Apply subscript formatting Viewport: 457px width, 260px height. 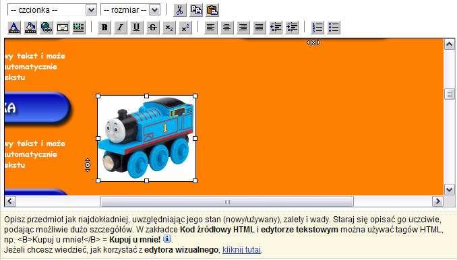pos(169,28)
